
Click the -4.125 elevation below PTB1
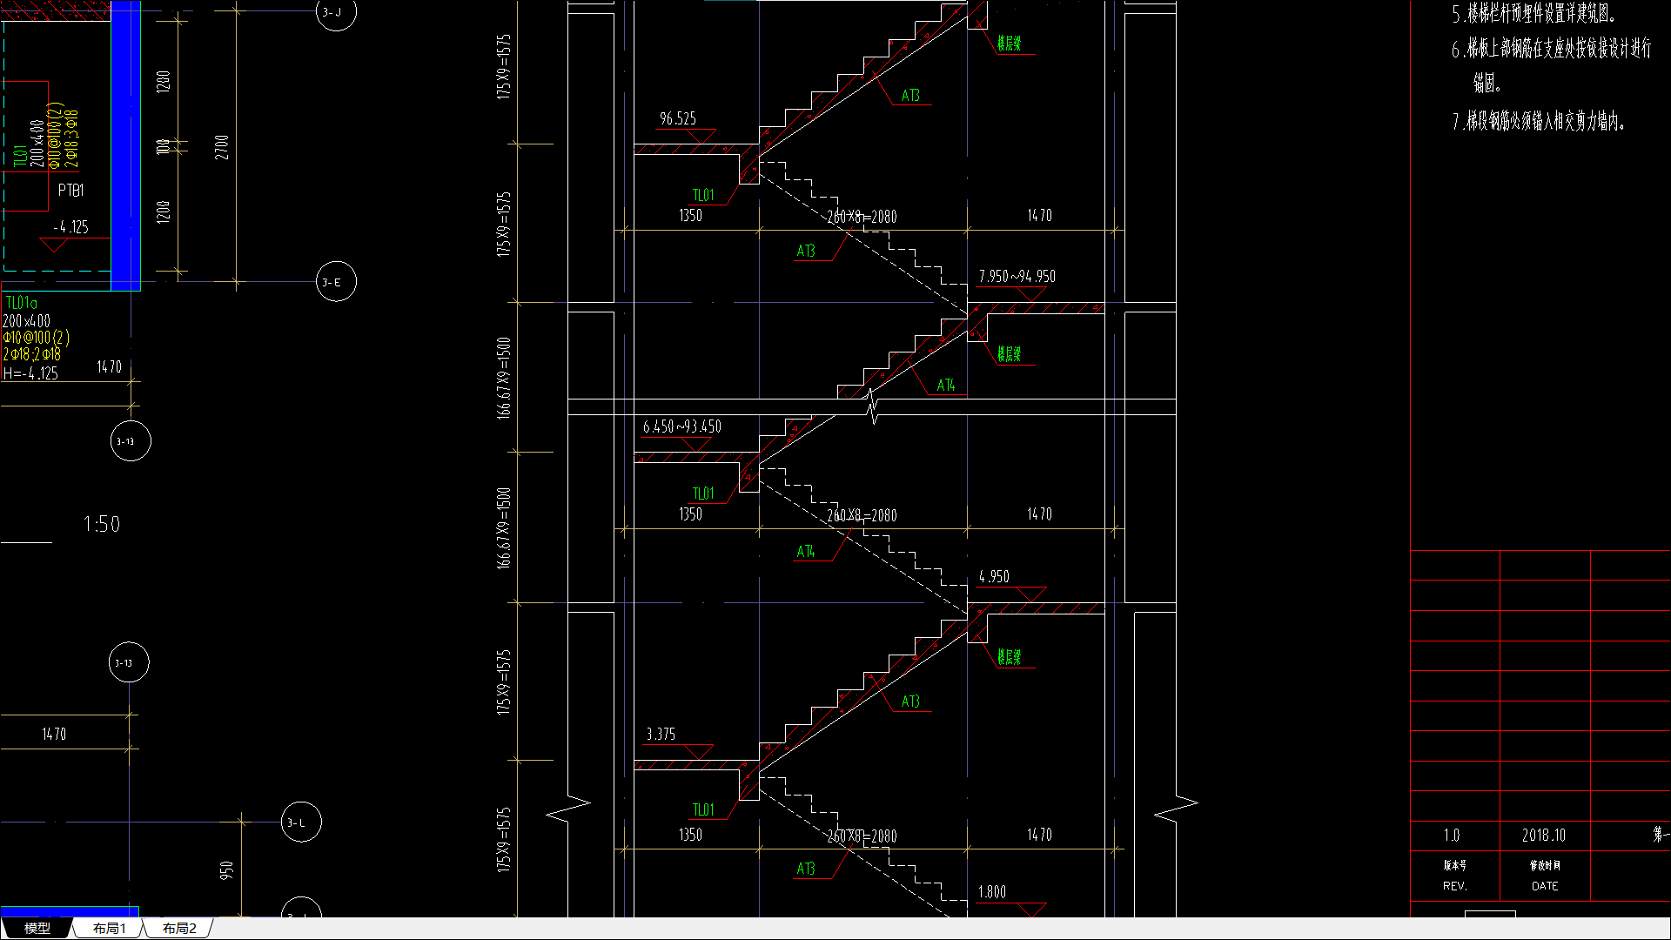[70, 227]
